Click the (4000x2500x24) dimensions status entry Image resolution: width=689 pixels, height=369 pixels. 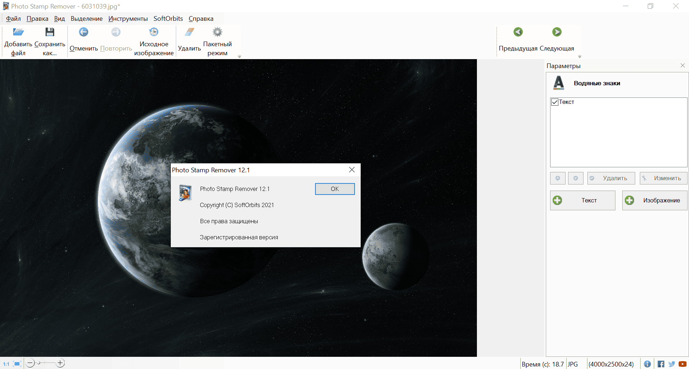point(611,364)
